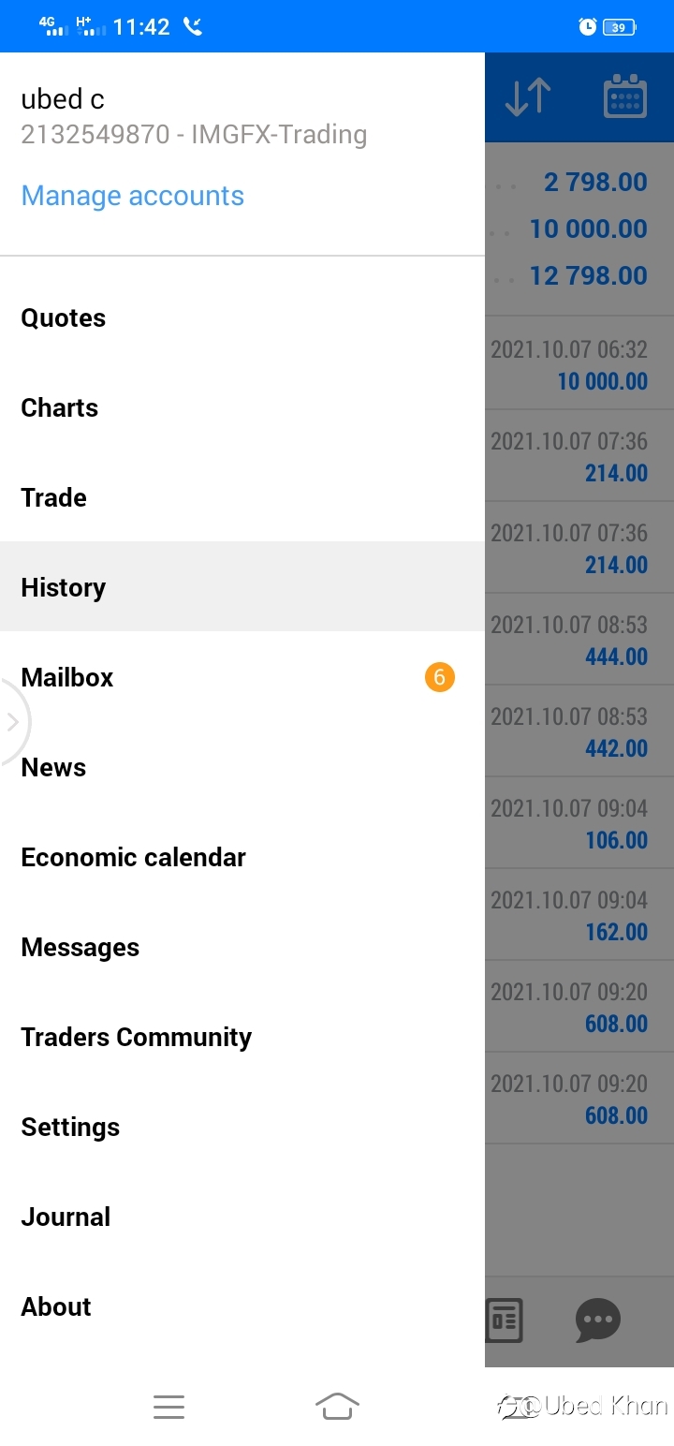The height and width of the screenshot is (1446, 674).
Task: Select the history row showing 444.00
Action: coord(579,640)
